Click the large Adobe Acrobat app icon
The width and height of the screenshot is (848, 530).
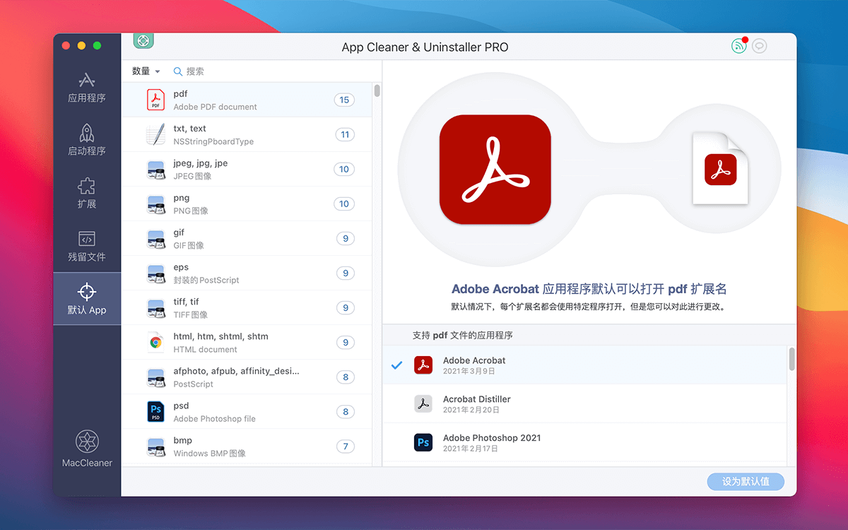495,170
